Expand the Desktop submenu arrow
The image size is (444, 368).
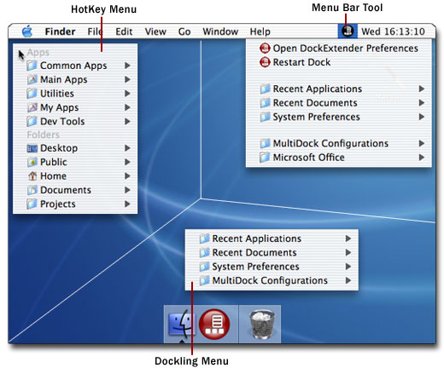(127, 148)
